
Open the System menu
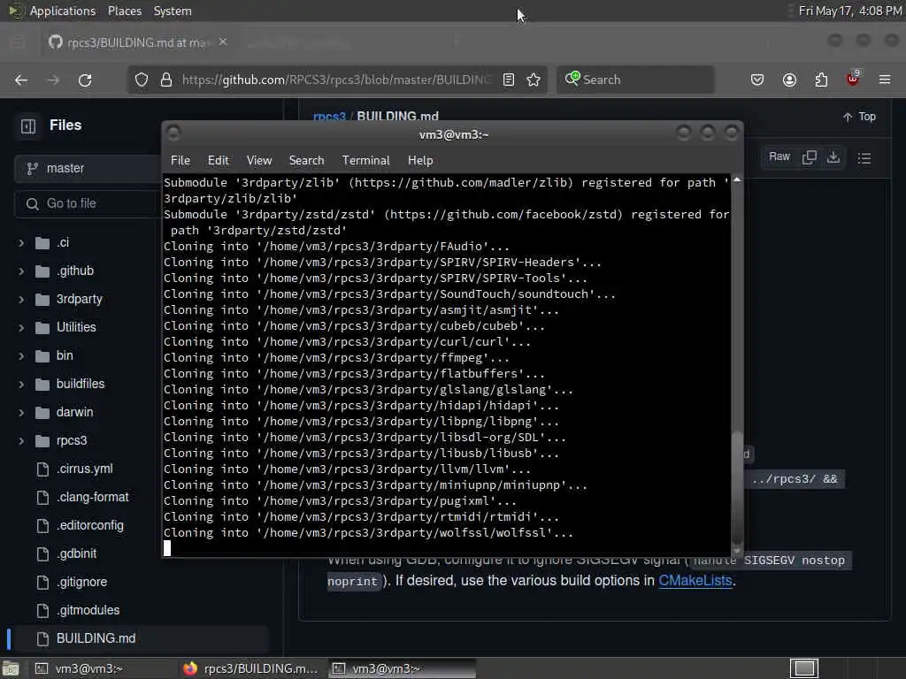point(173,11)
